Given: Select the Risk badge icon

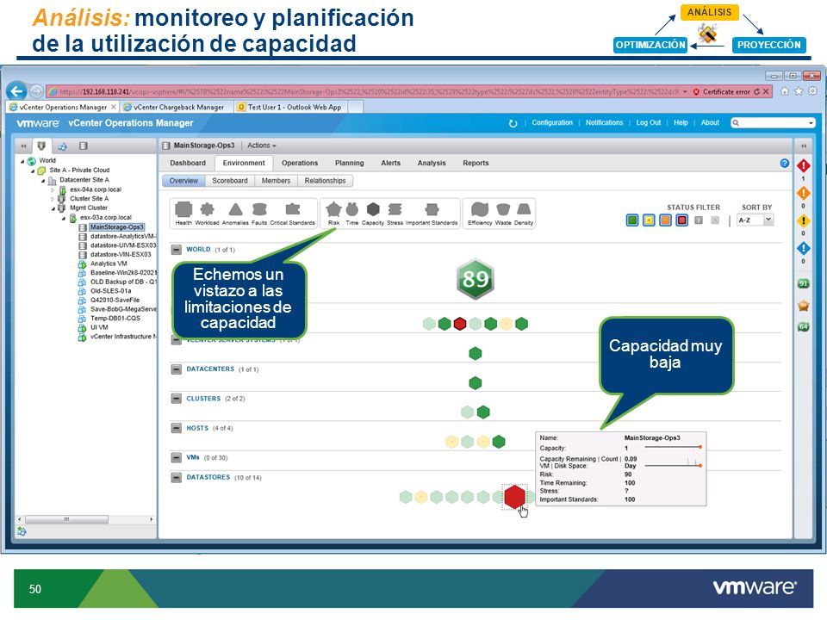Looking at the screenshot, I should [x=334, y=209].
